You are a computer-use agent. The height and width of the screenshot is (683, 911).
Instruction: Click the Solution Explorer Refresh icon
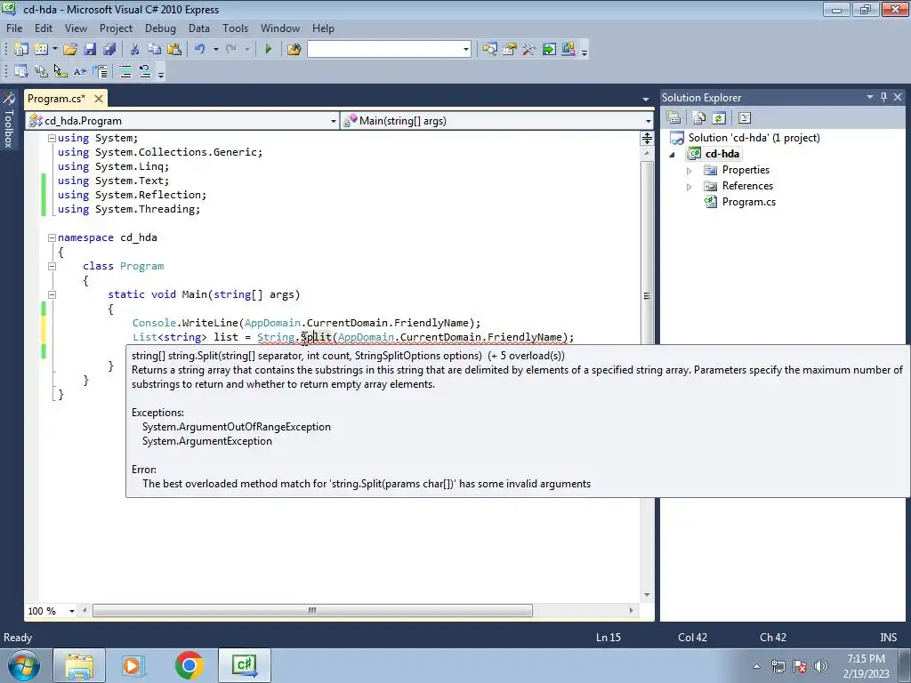pyautogui.click(x=719, y=118)
